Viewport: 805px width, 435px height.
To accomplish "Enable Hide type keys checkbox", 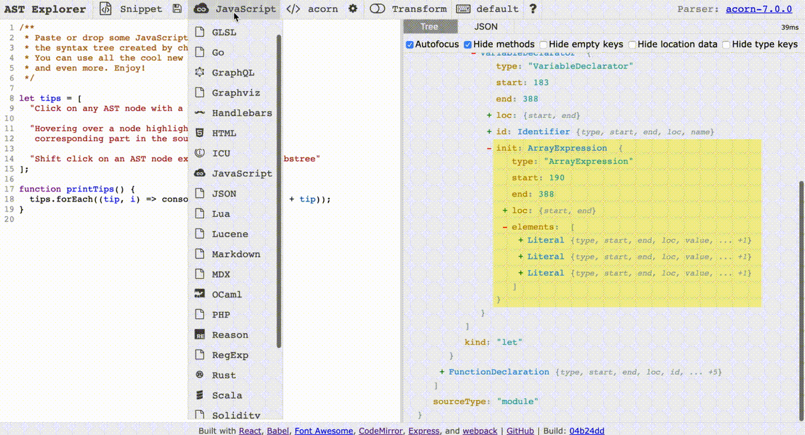I will (x=726, y=45).
